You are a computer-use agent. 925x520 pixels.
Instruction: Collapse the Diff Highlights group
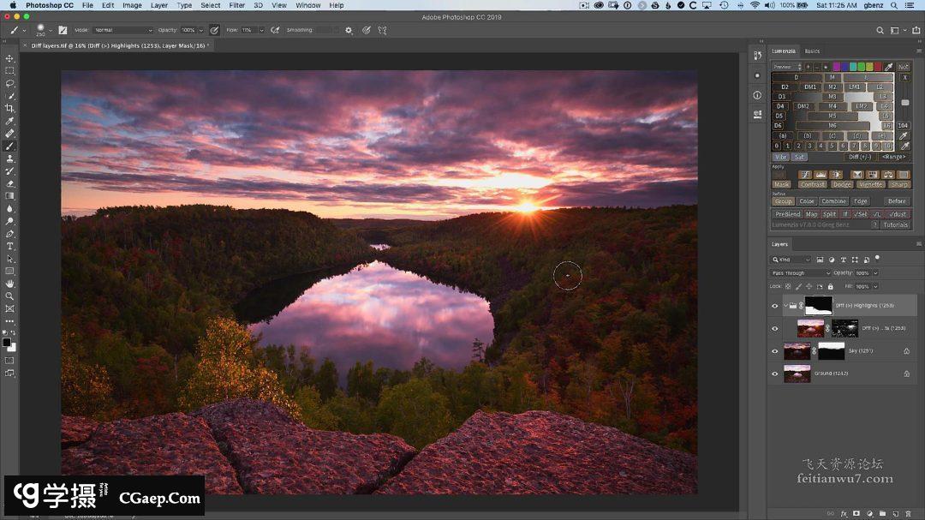point(785,306)
